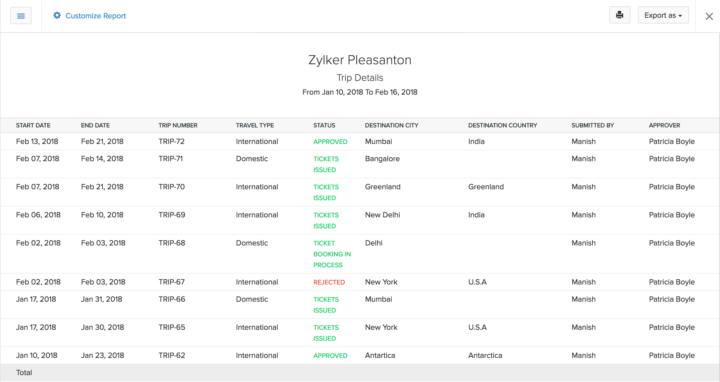The image size is (720, 382).
Task: Open the hamburger menu sidebar
Action: 21,16
